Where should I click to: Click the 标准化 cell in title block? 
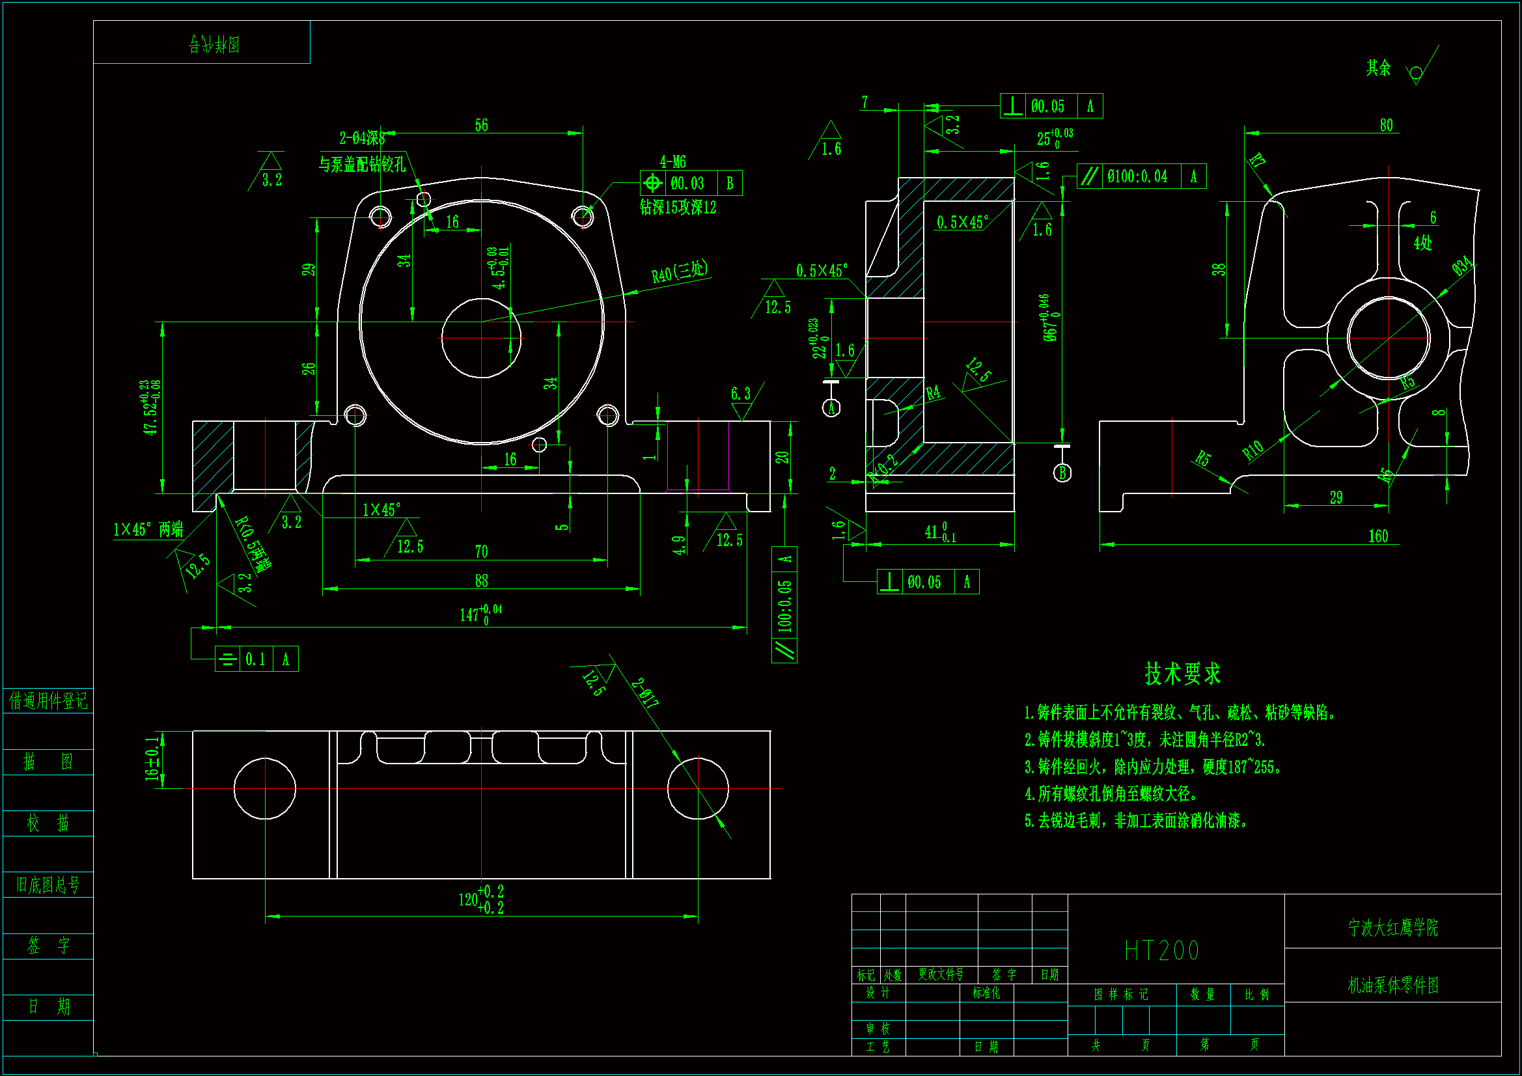(x=986, y=993)
